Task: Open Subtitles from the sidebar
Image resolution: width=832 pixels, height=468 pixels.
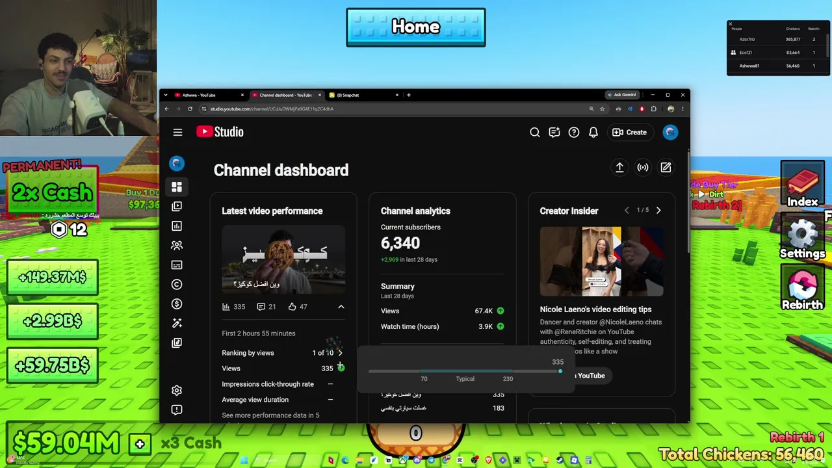Action: [x=177, y=265]
